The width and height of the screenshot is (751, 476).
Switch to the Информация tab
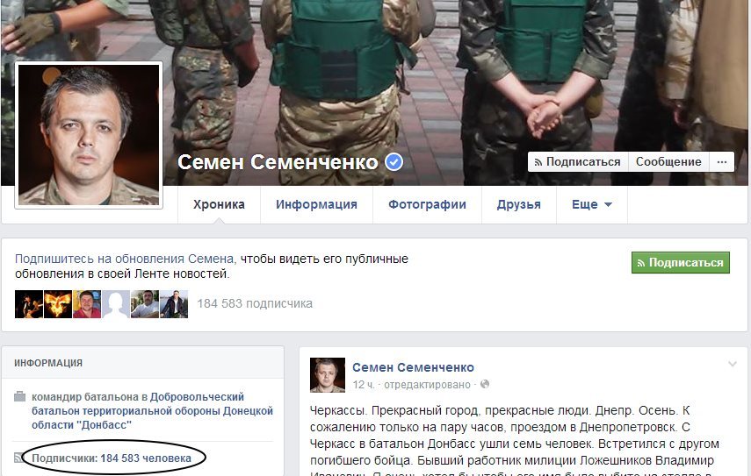(x=316, y=204)
